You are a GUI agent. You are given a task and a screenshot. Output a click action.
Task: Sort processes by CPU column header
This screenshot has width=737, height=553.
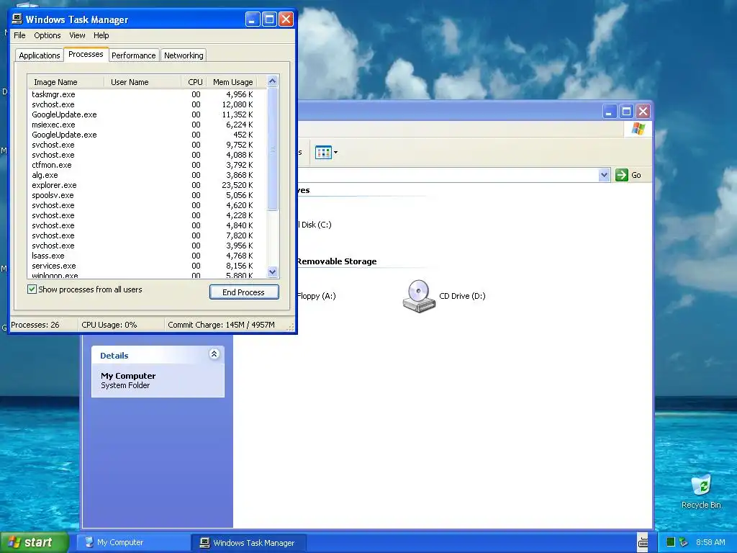coord(194,82)
